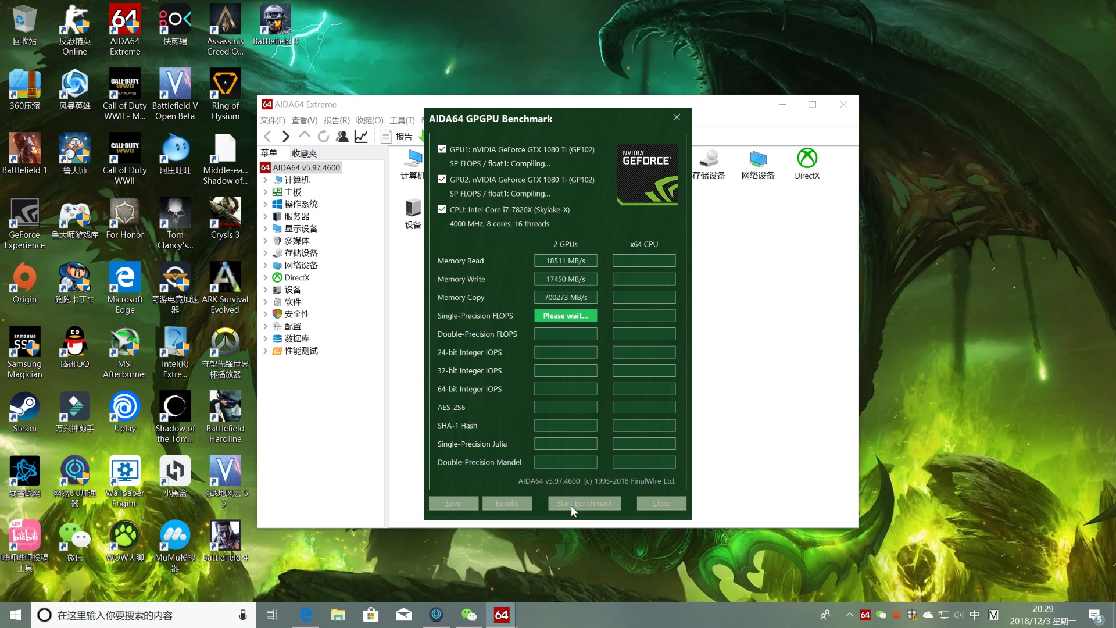The height and width of the screenshot is (628, 1116).
Task: Open the 存储设备 icon in main pane
Action: (x=709, y=163)
